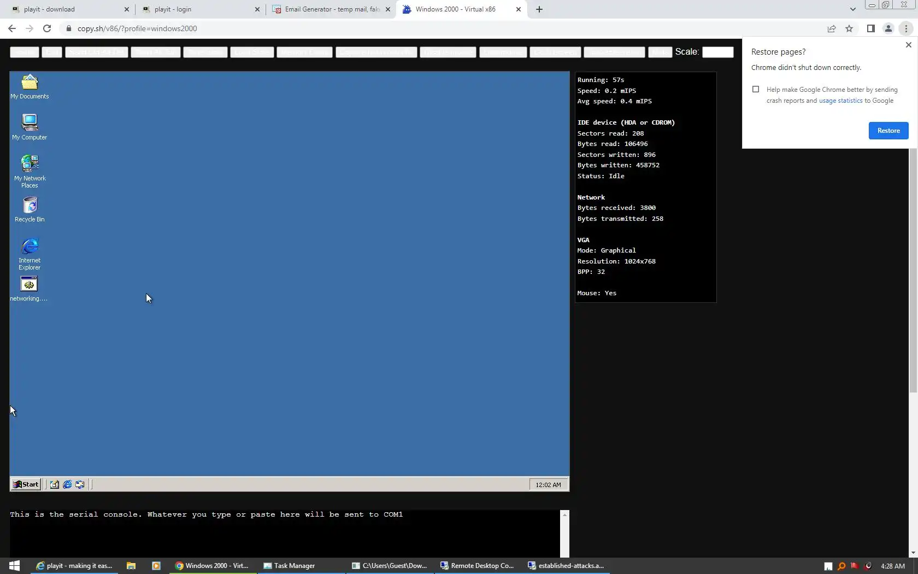Close the playit - login tab
Image resolution: width=918 pixels, height=574 pixels.
[x=257, y=9]
